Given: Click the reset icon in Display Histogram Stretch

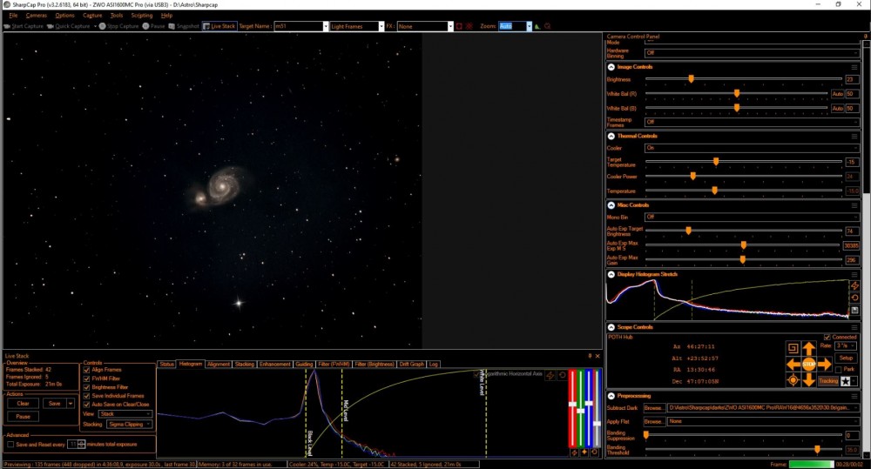Looking at the screenshot, I should tap(855, 298).
